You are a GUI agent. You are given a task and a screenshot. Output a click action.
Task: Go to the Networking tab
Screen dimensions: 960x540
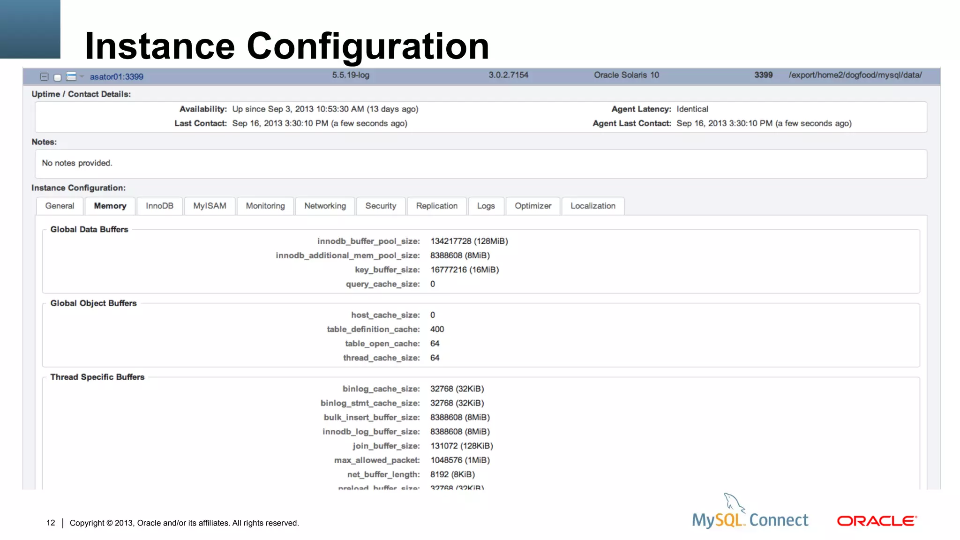pyautogui.click(x=325, y=206)
